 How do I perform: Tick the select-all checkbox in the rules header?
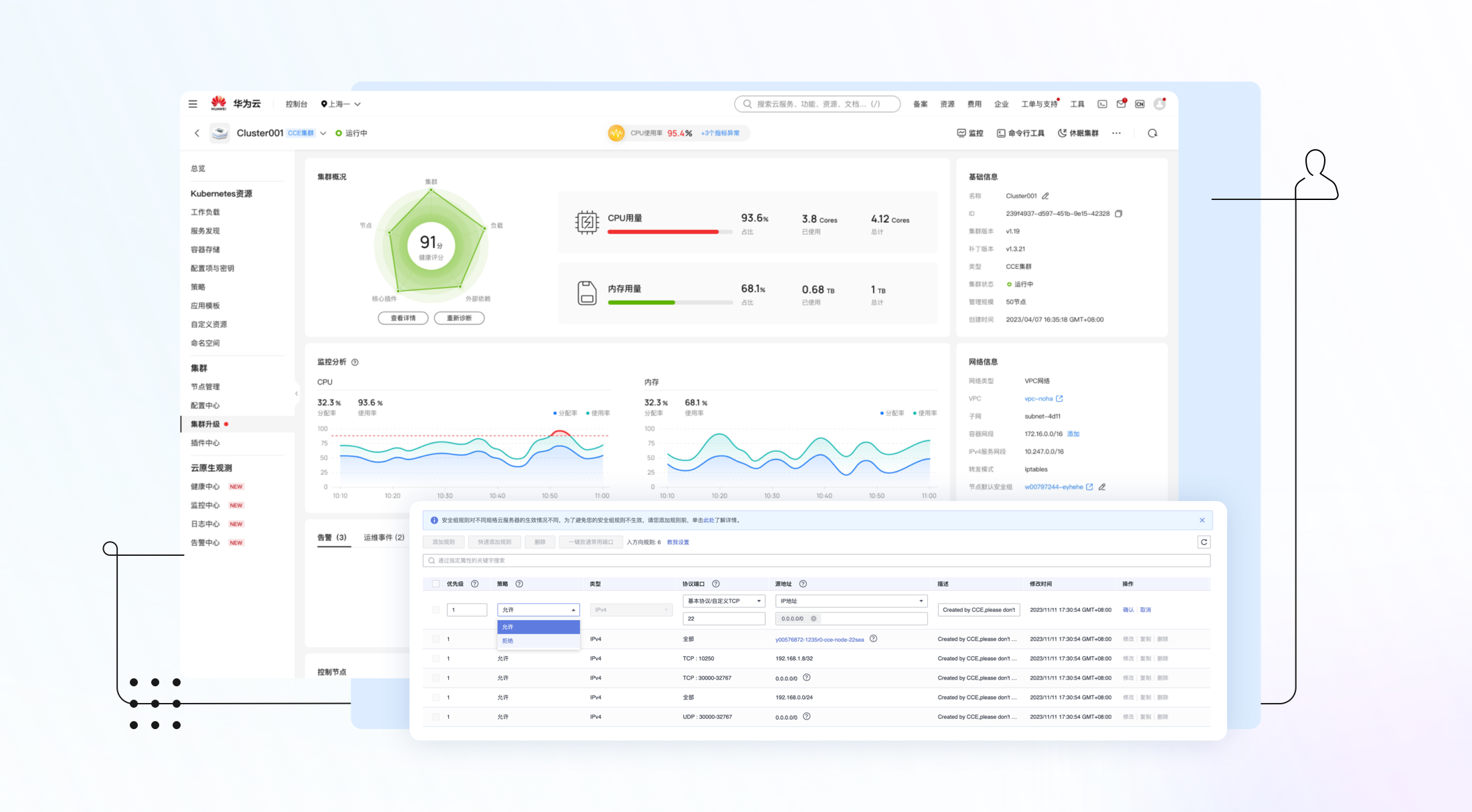pos(436,584)
